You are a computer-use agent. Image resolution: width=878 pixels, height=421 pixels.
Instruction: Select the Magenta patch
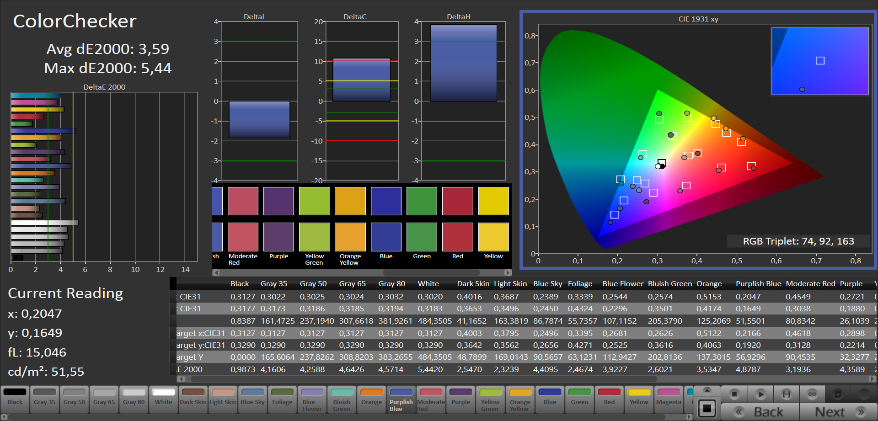click(669, 399)
